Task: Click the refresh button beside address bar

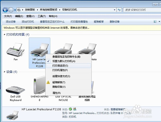Action: pyautogui.click(x=119, y=10)
